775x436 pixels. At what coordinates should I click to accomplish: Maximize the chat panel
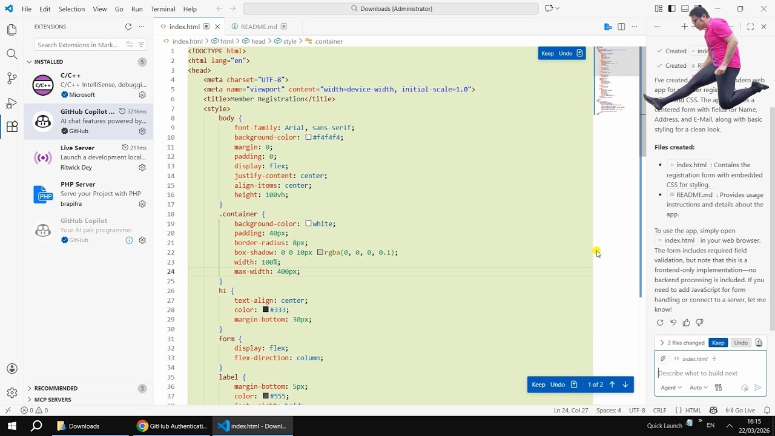pyautogui.click(x=751, y=27)
